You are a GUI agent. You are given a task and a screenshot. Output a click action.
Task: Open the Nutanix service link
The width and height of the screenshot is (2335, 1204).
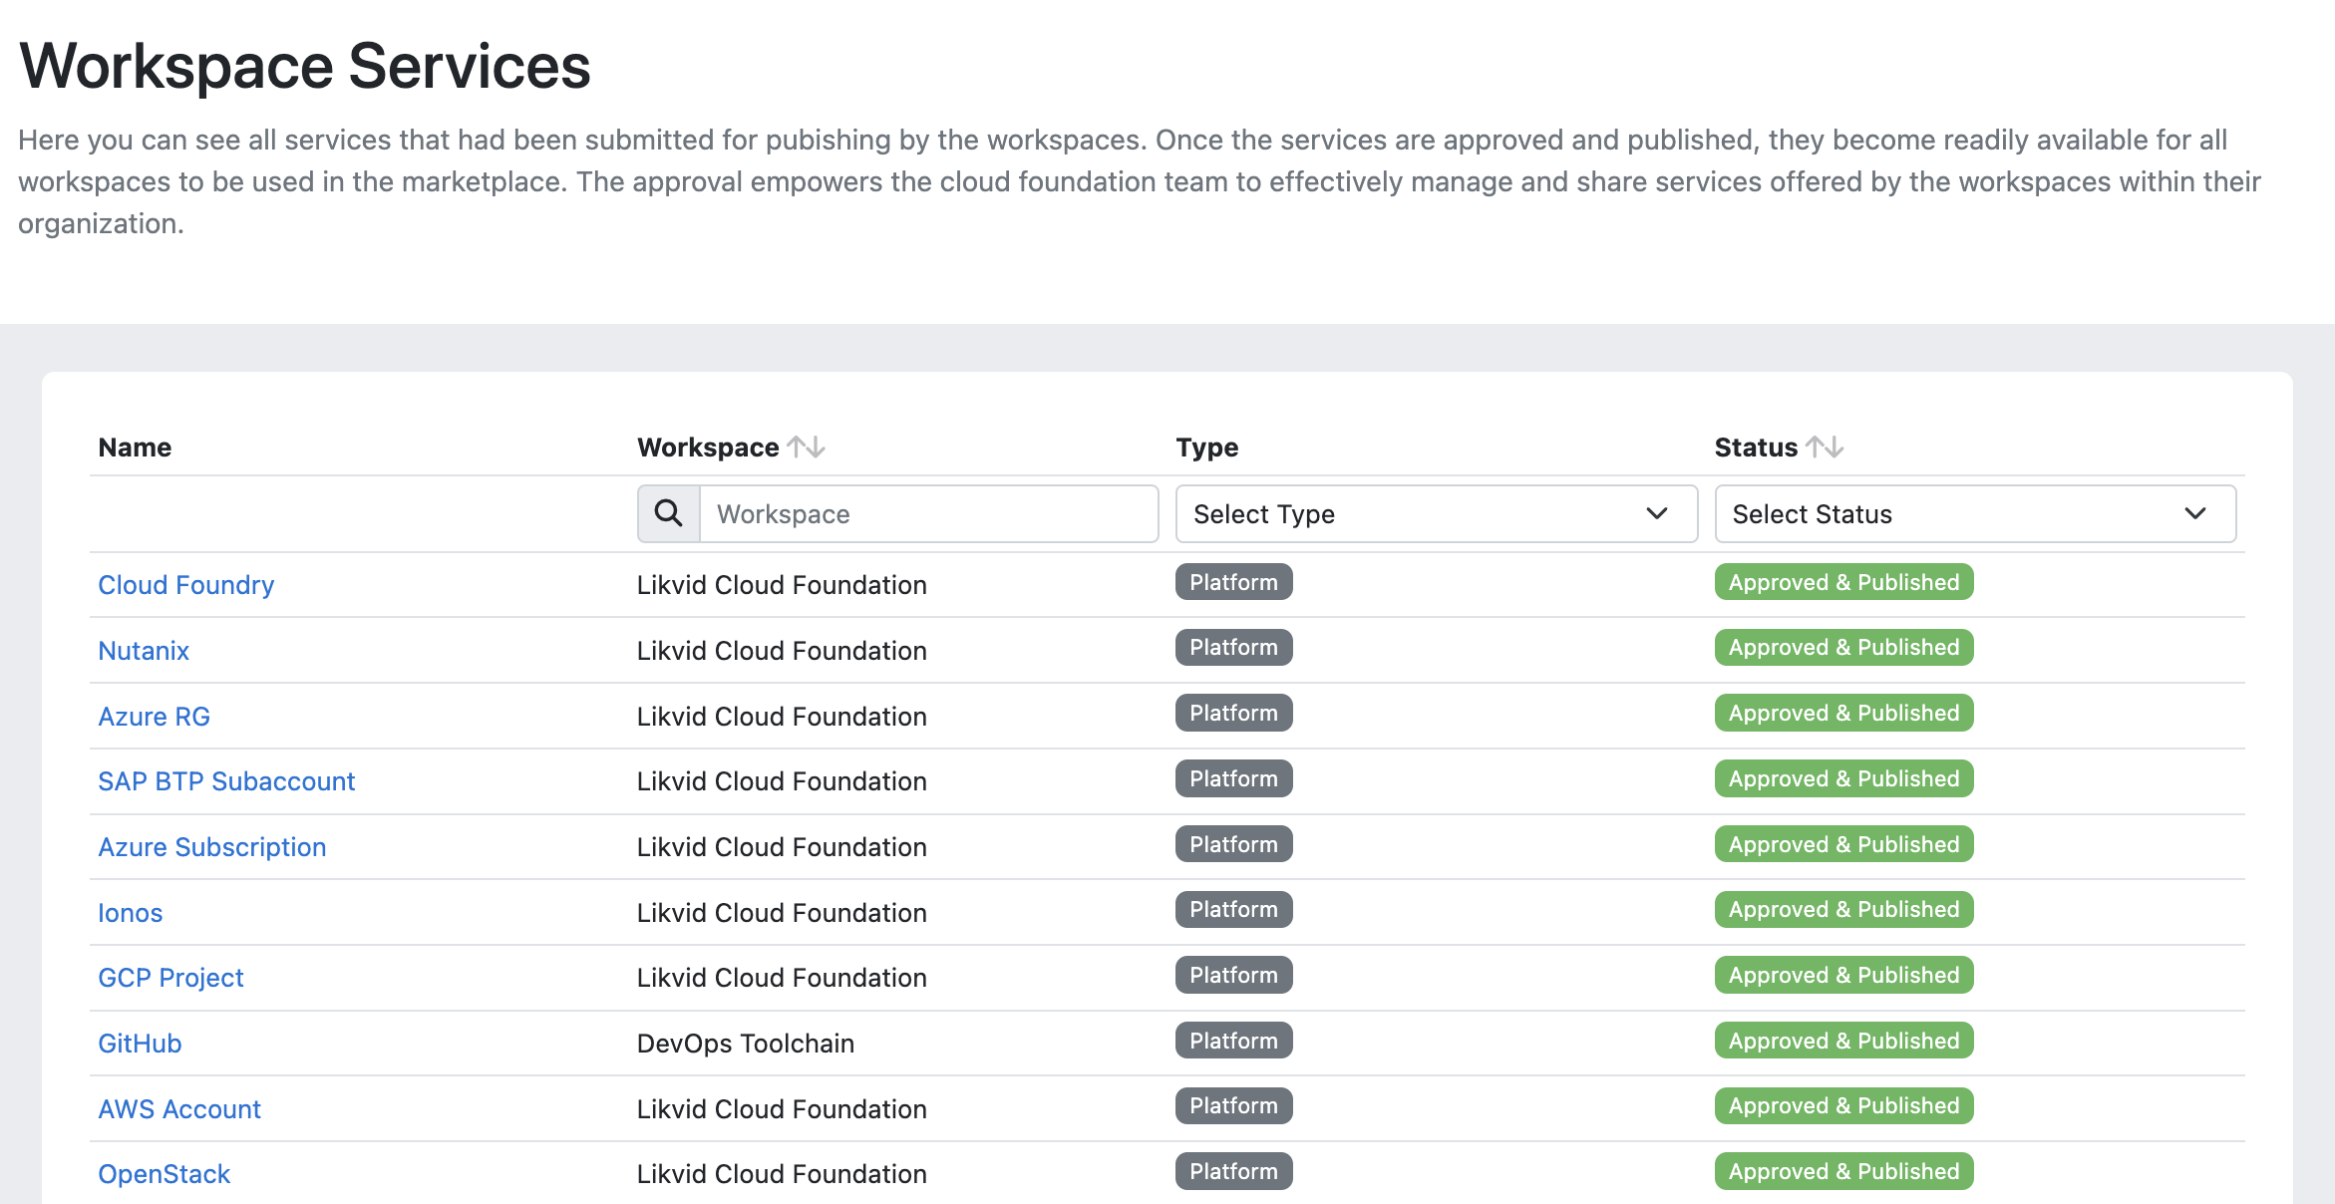(144, 651)
